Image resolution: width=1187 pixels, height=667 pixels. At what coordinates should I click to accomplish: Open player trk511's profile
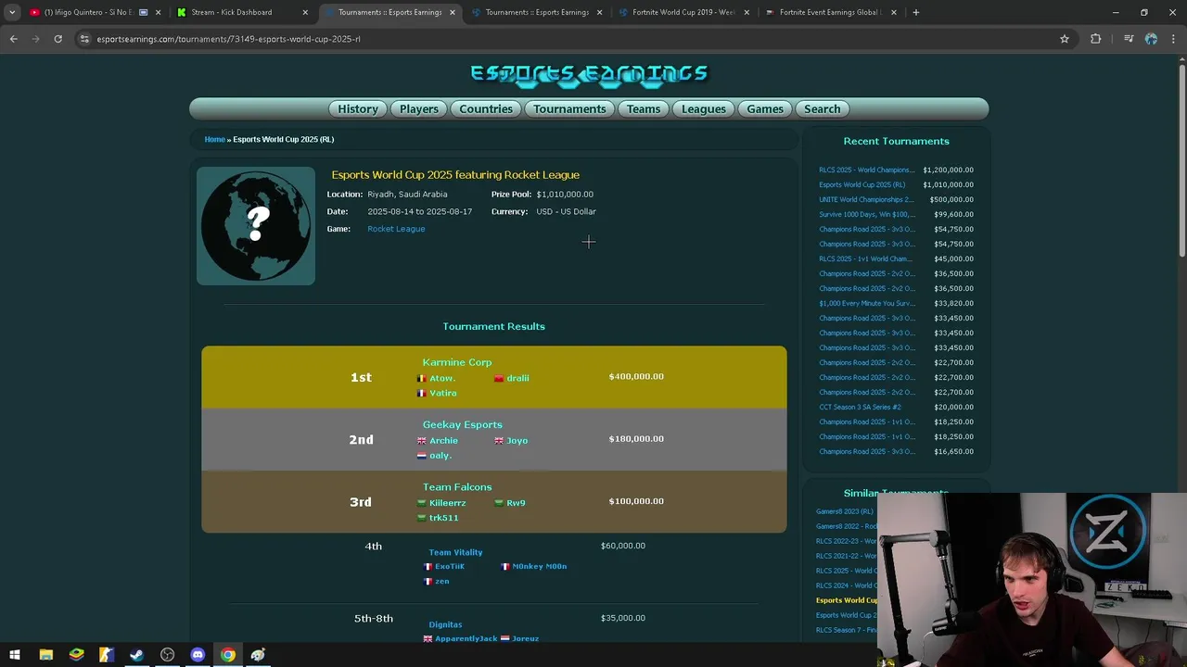click(x=443, y=517)
